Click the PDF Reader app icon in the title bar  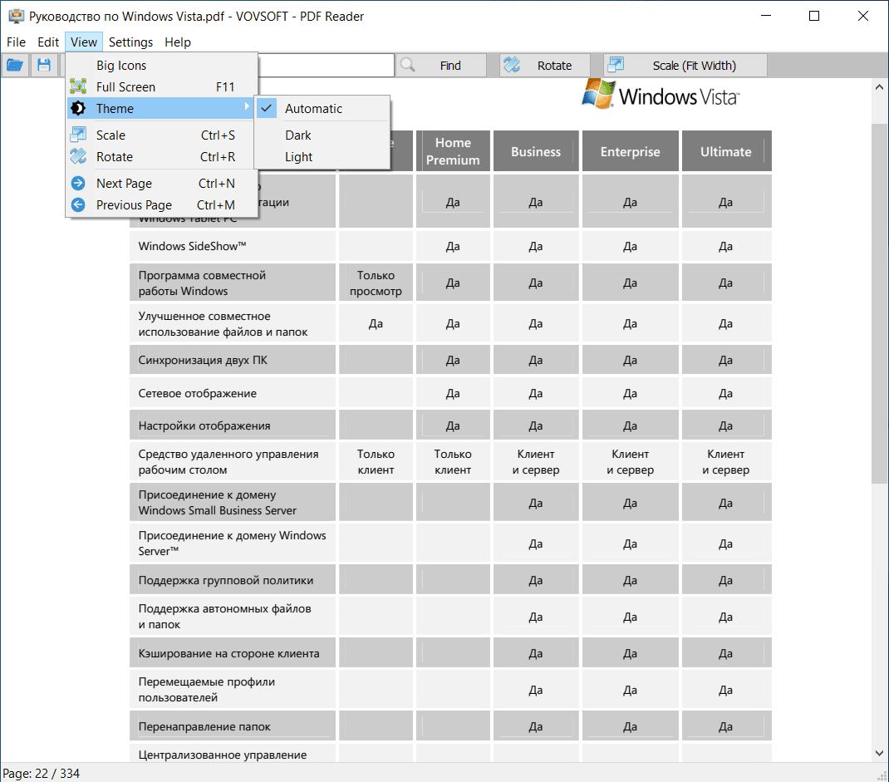tap(16, 16)
